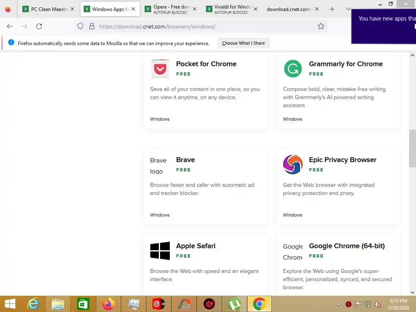
Task: Close the PC Clean Maestro tab
Action: [x=72, y=9]
